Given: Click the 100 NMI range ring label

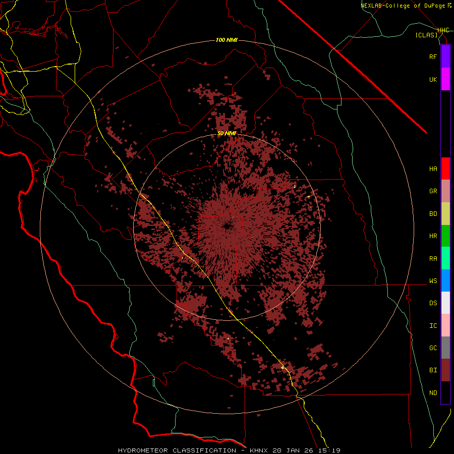Looking at the screenshot, I should click(226, 40).
